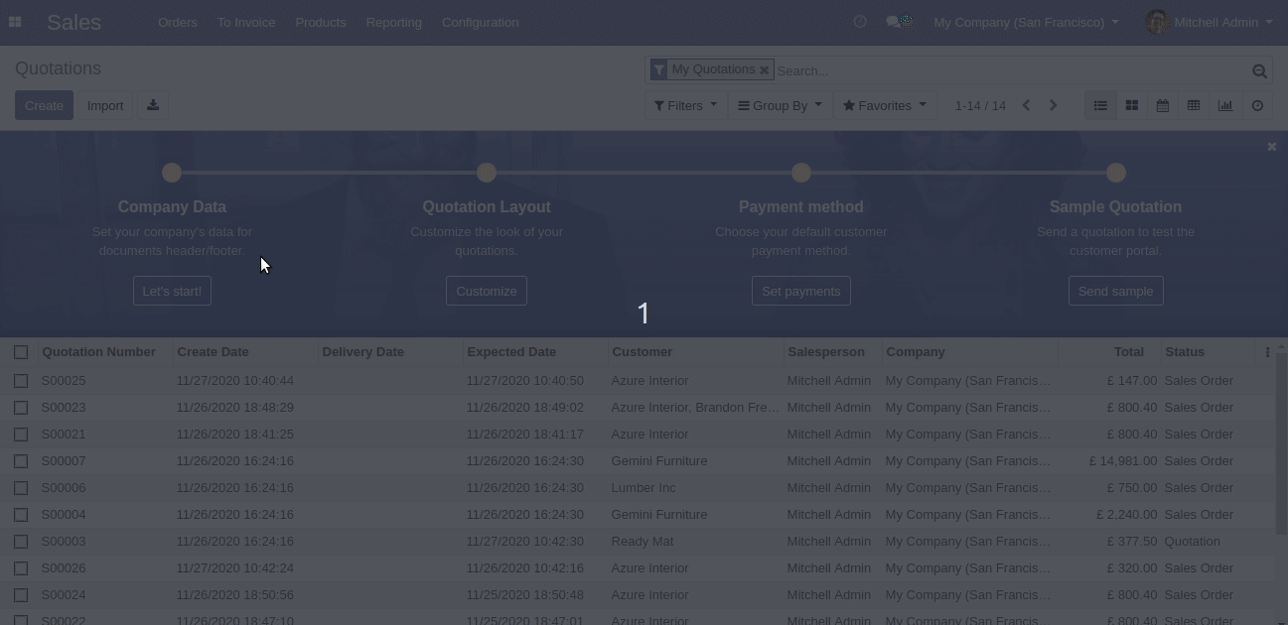The width and height of the screenshot is (1288, 625).
Task: Open the Products menu
Action: [321, 22]
